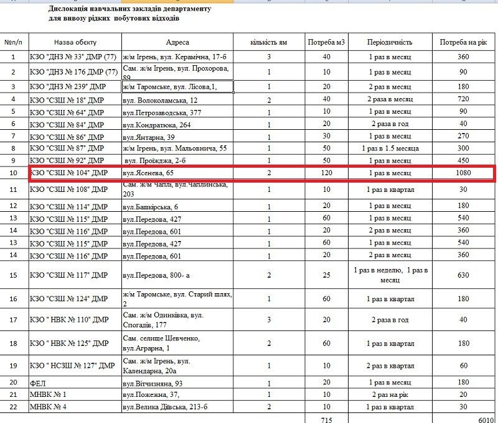Click the КЗО "ДНЗ № 239" ДМР cell
The height and width of the screenshot is (423, 498).
pos(75,87)
